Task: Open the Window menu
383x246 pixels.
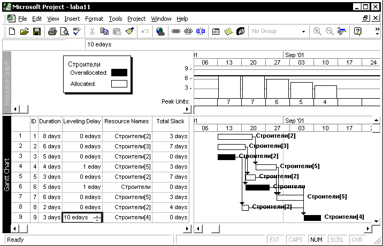Action: tap(161, 19)
